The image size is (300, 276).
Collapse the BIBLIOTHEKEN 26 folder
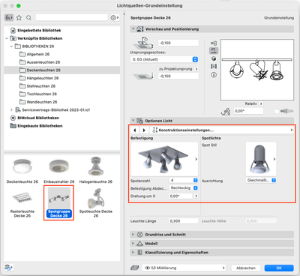11,46
